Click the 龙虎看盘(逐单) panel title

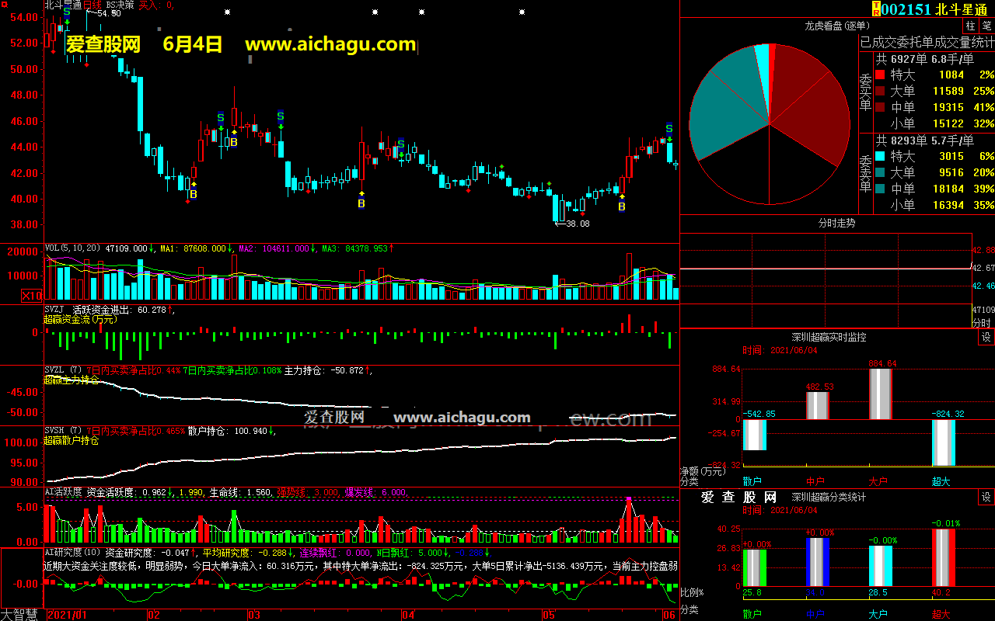(x=835, y=26)
